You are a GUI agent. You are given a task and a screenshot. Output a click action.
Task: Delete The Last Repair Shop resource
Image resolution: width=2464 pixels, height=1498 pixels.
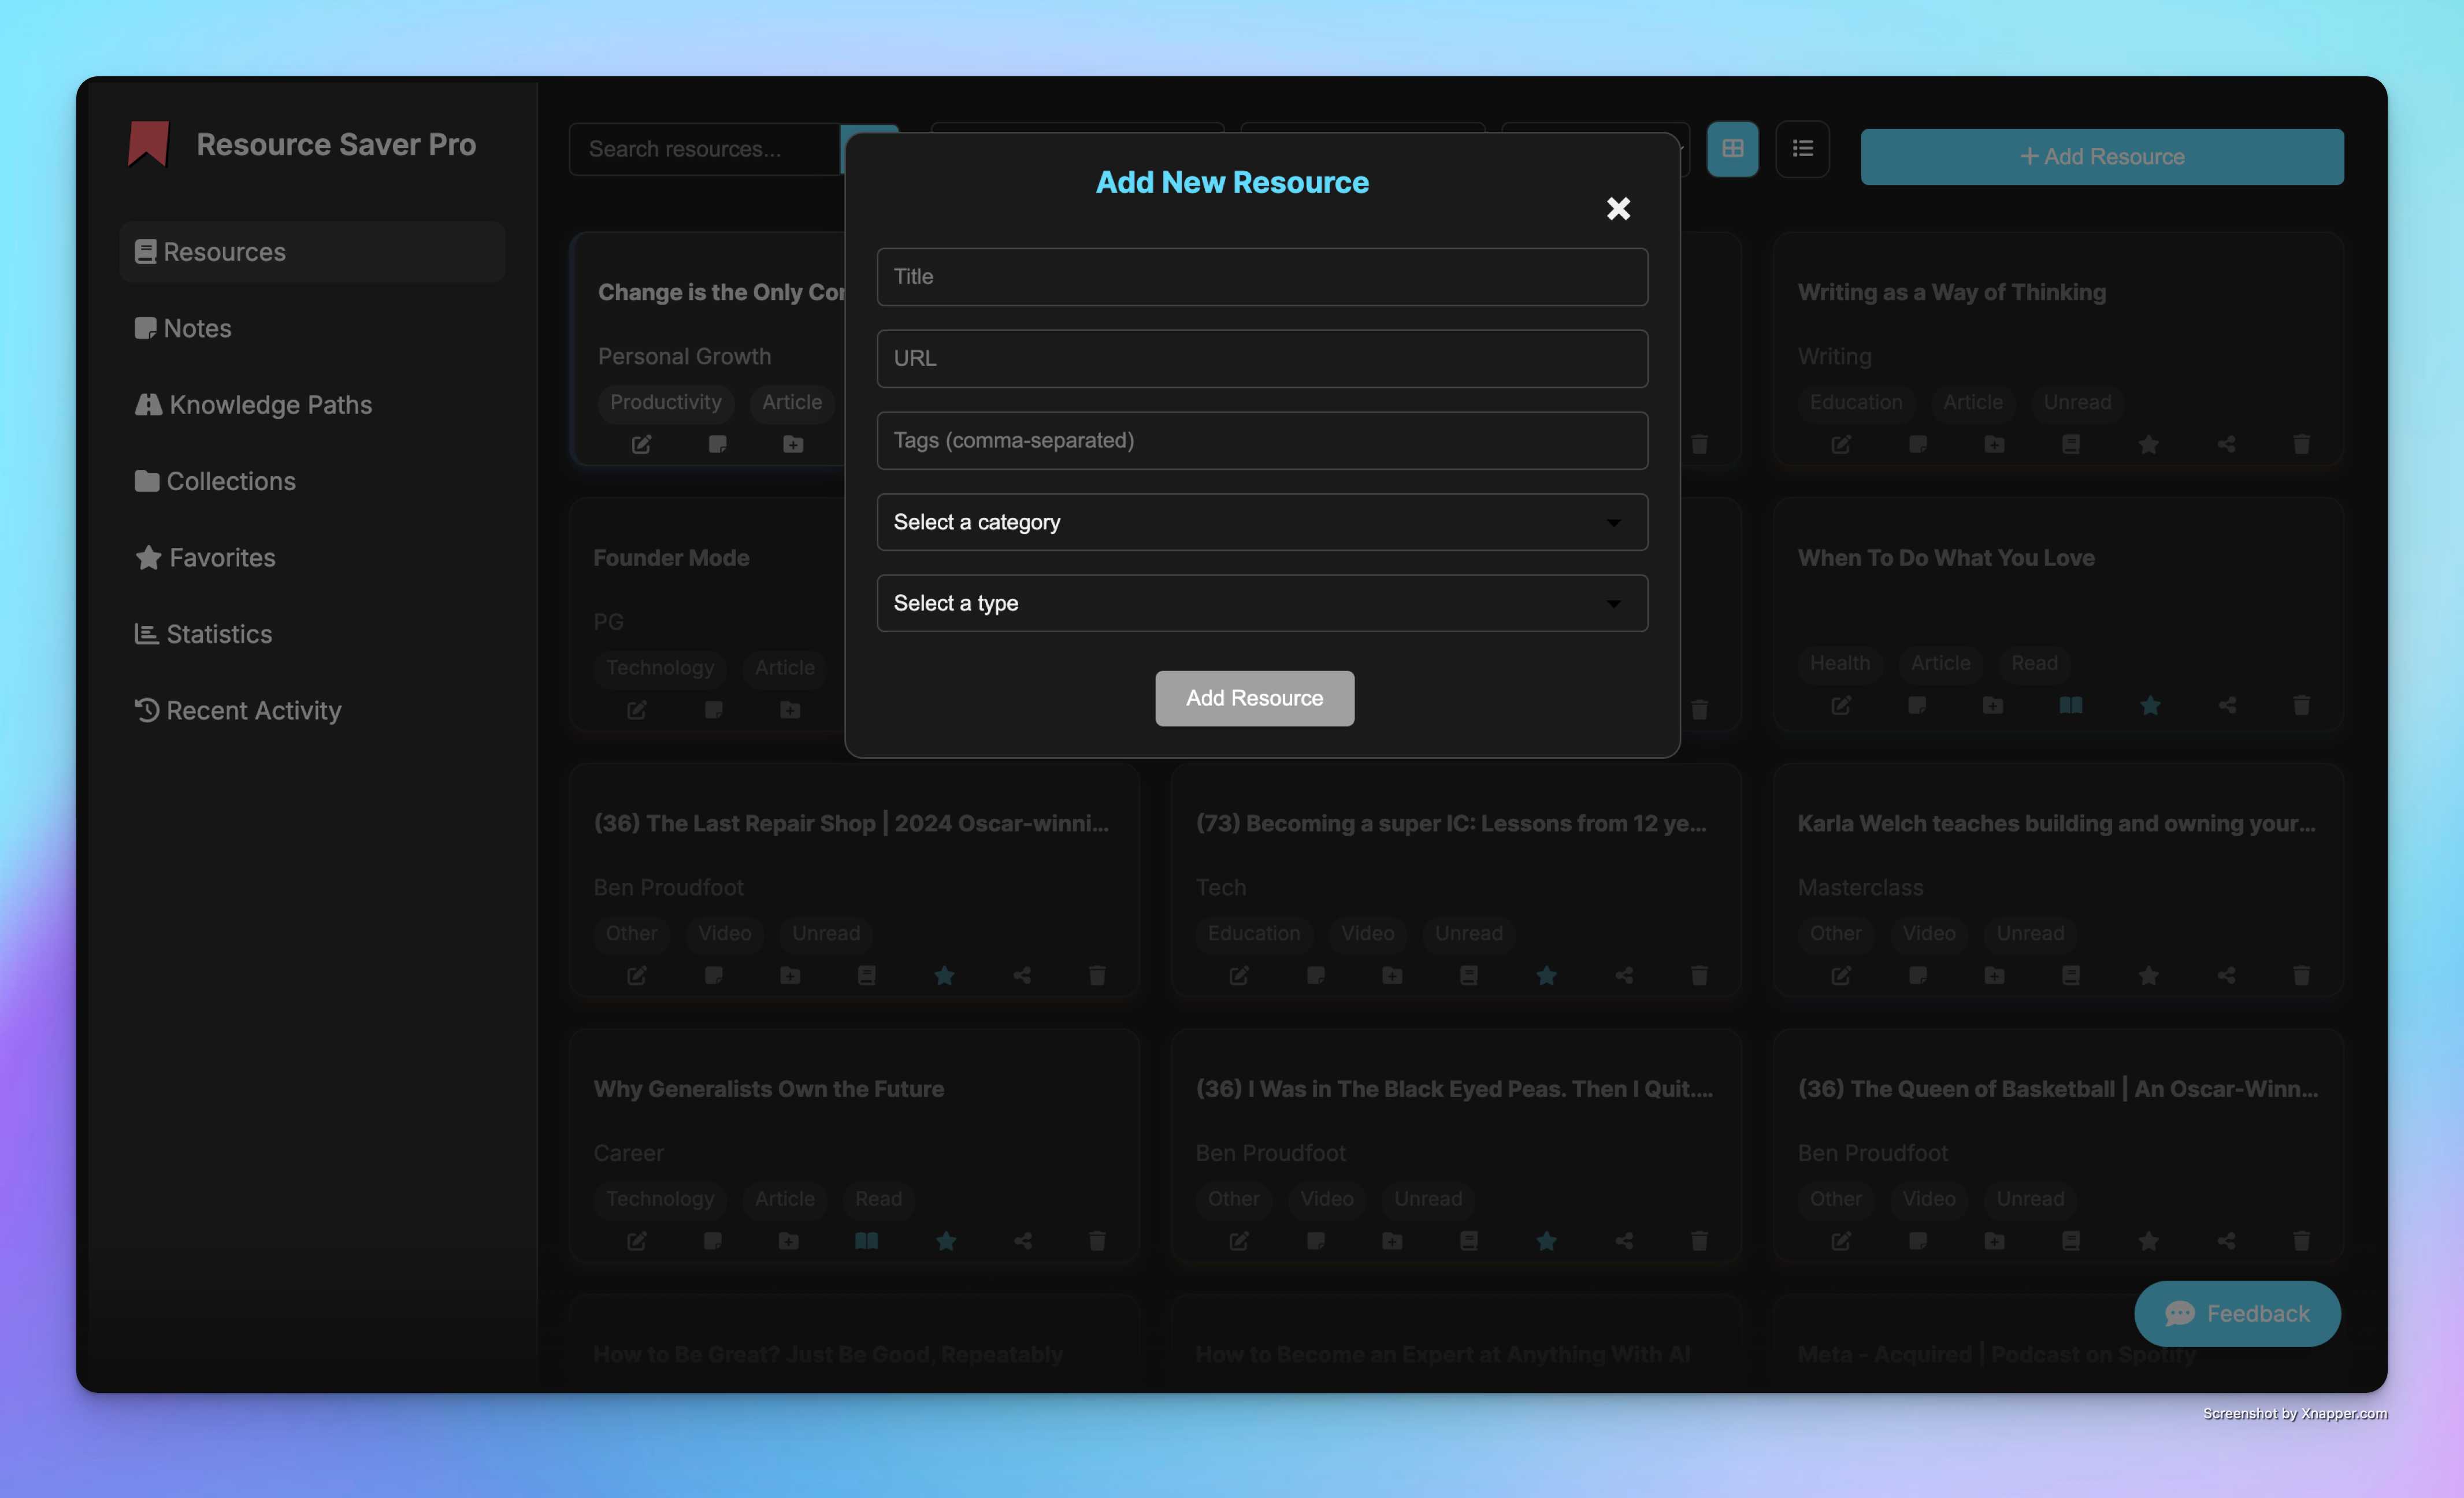(1097, 975)
